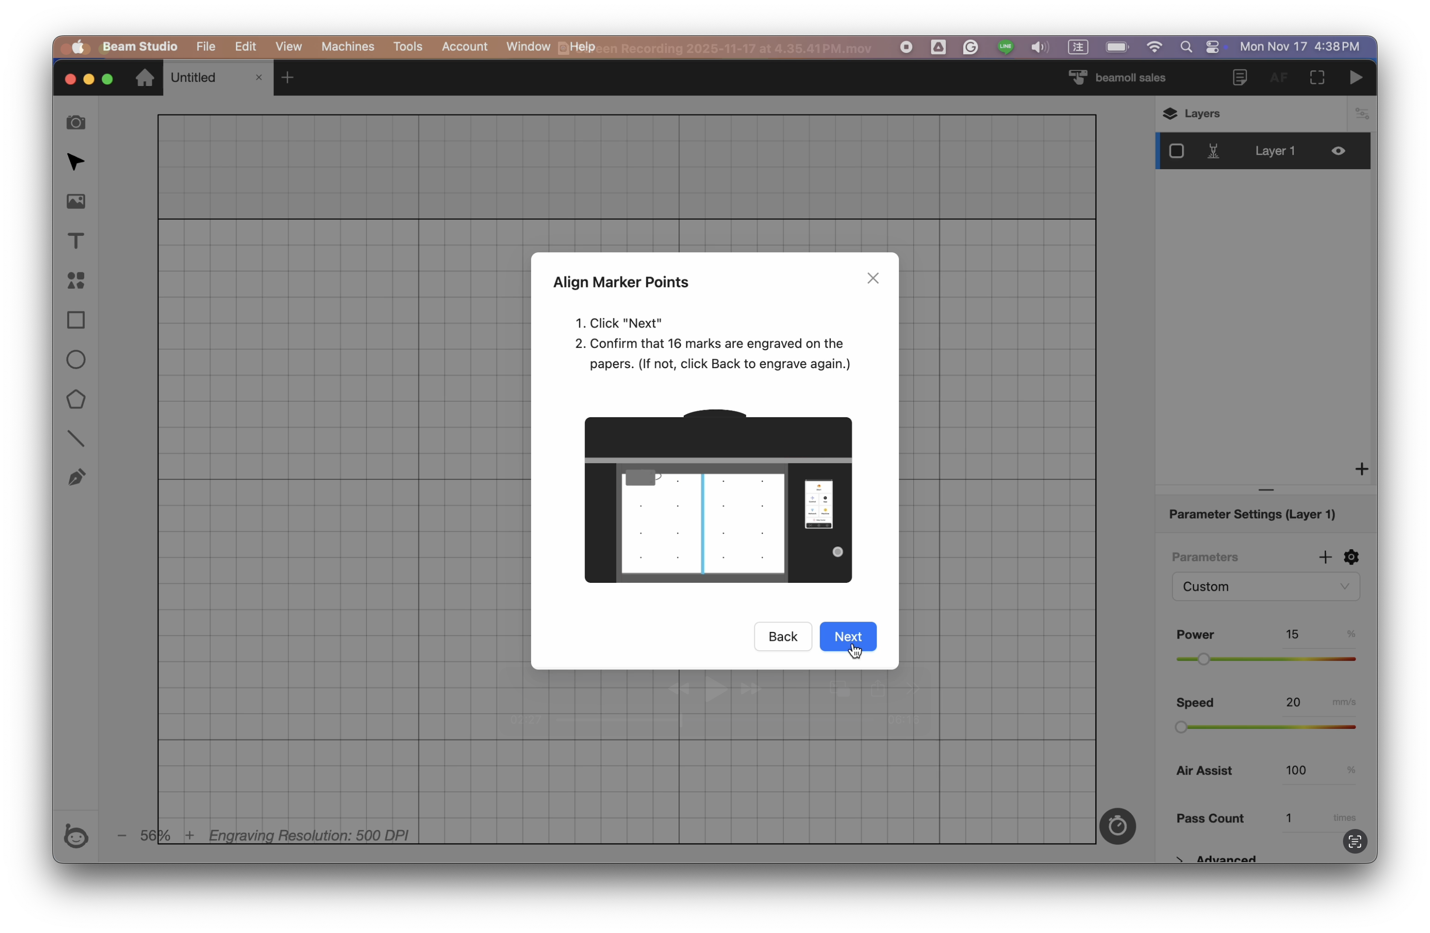The height and width of the screenshot is (933, 1430).
Task: Open the Custom parameters dropdown
Action: pyautogui.click(x=1265, y=587)
